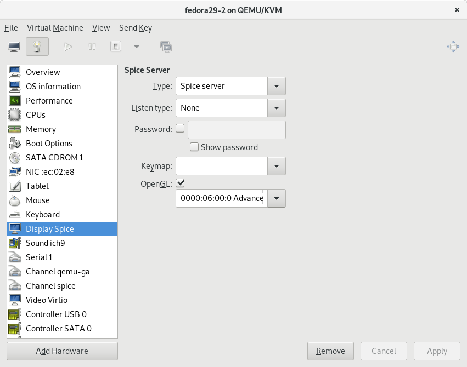Open the Send Key menu

coord(136,28)
